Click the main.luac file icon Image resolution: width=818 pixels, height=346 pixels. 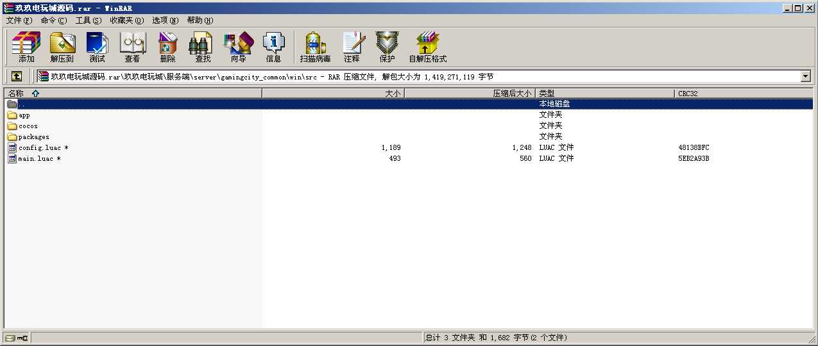(x=12, y=158)
